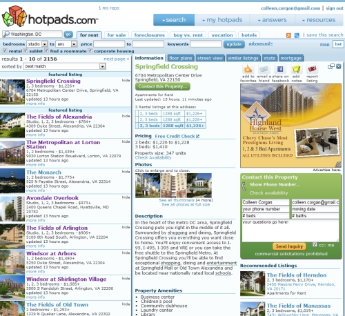Pop out listing panel icon
Viewport: 345px width, 316px height.
click(331, 66)
